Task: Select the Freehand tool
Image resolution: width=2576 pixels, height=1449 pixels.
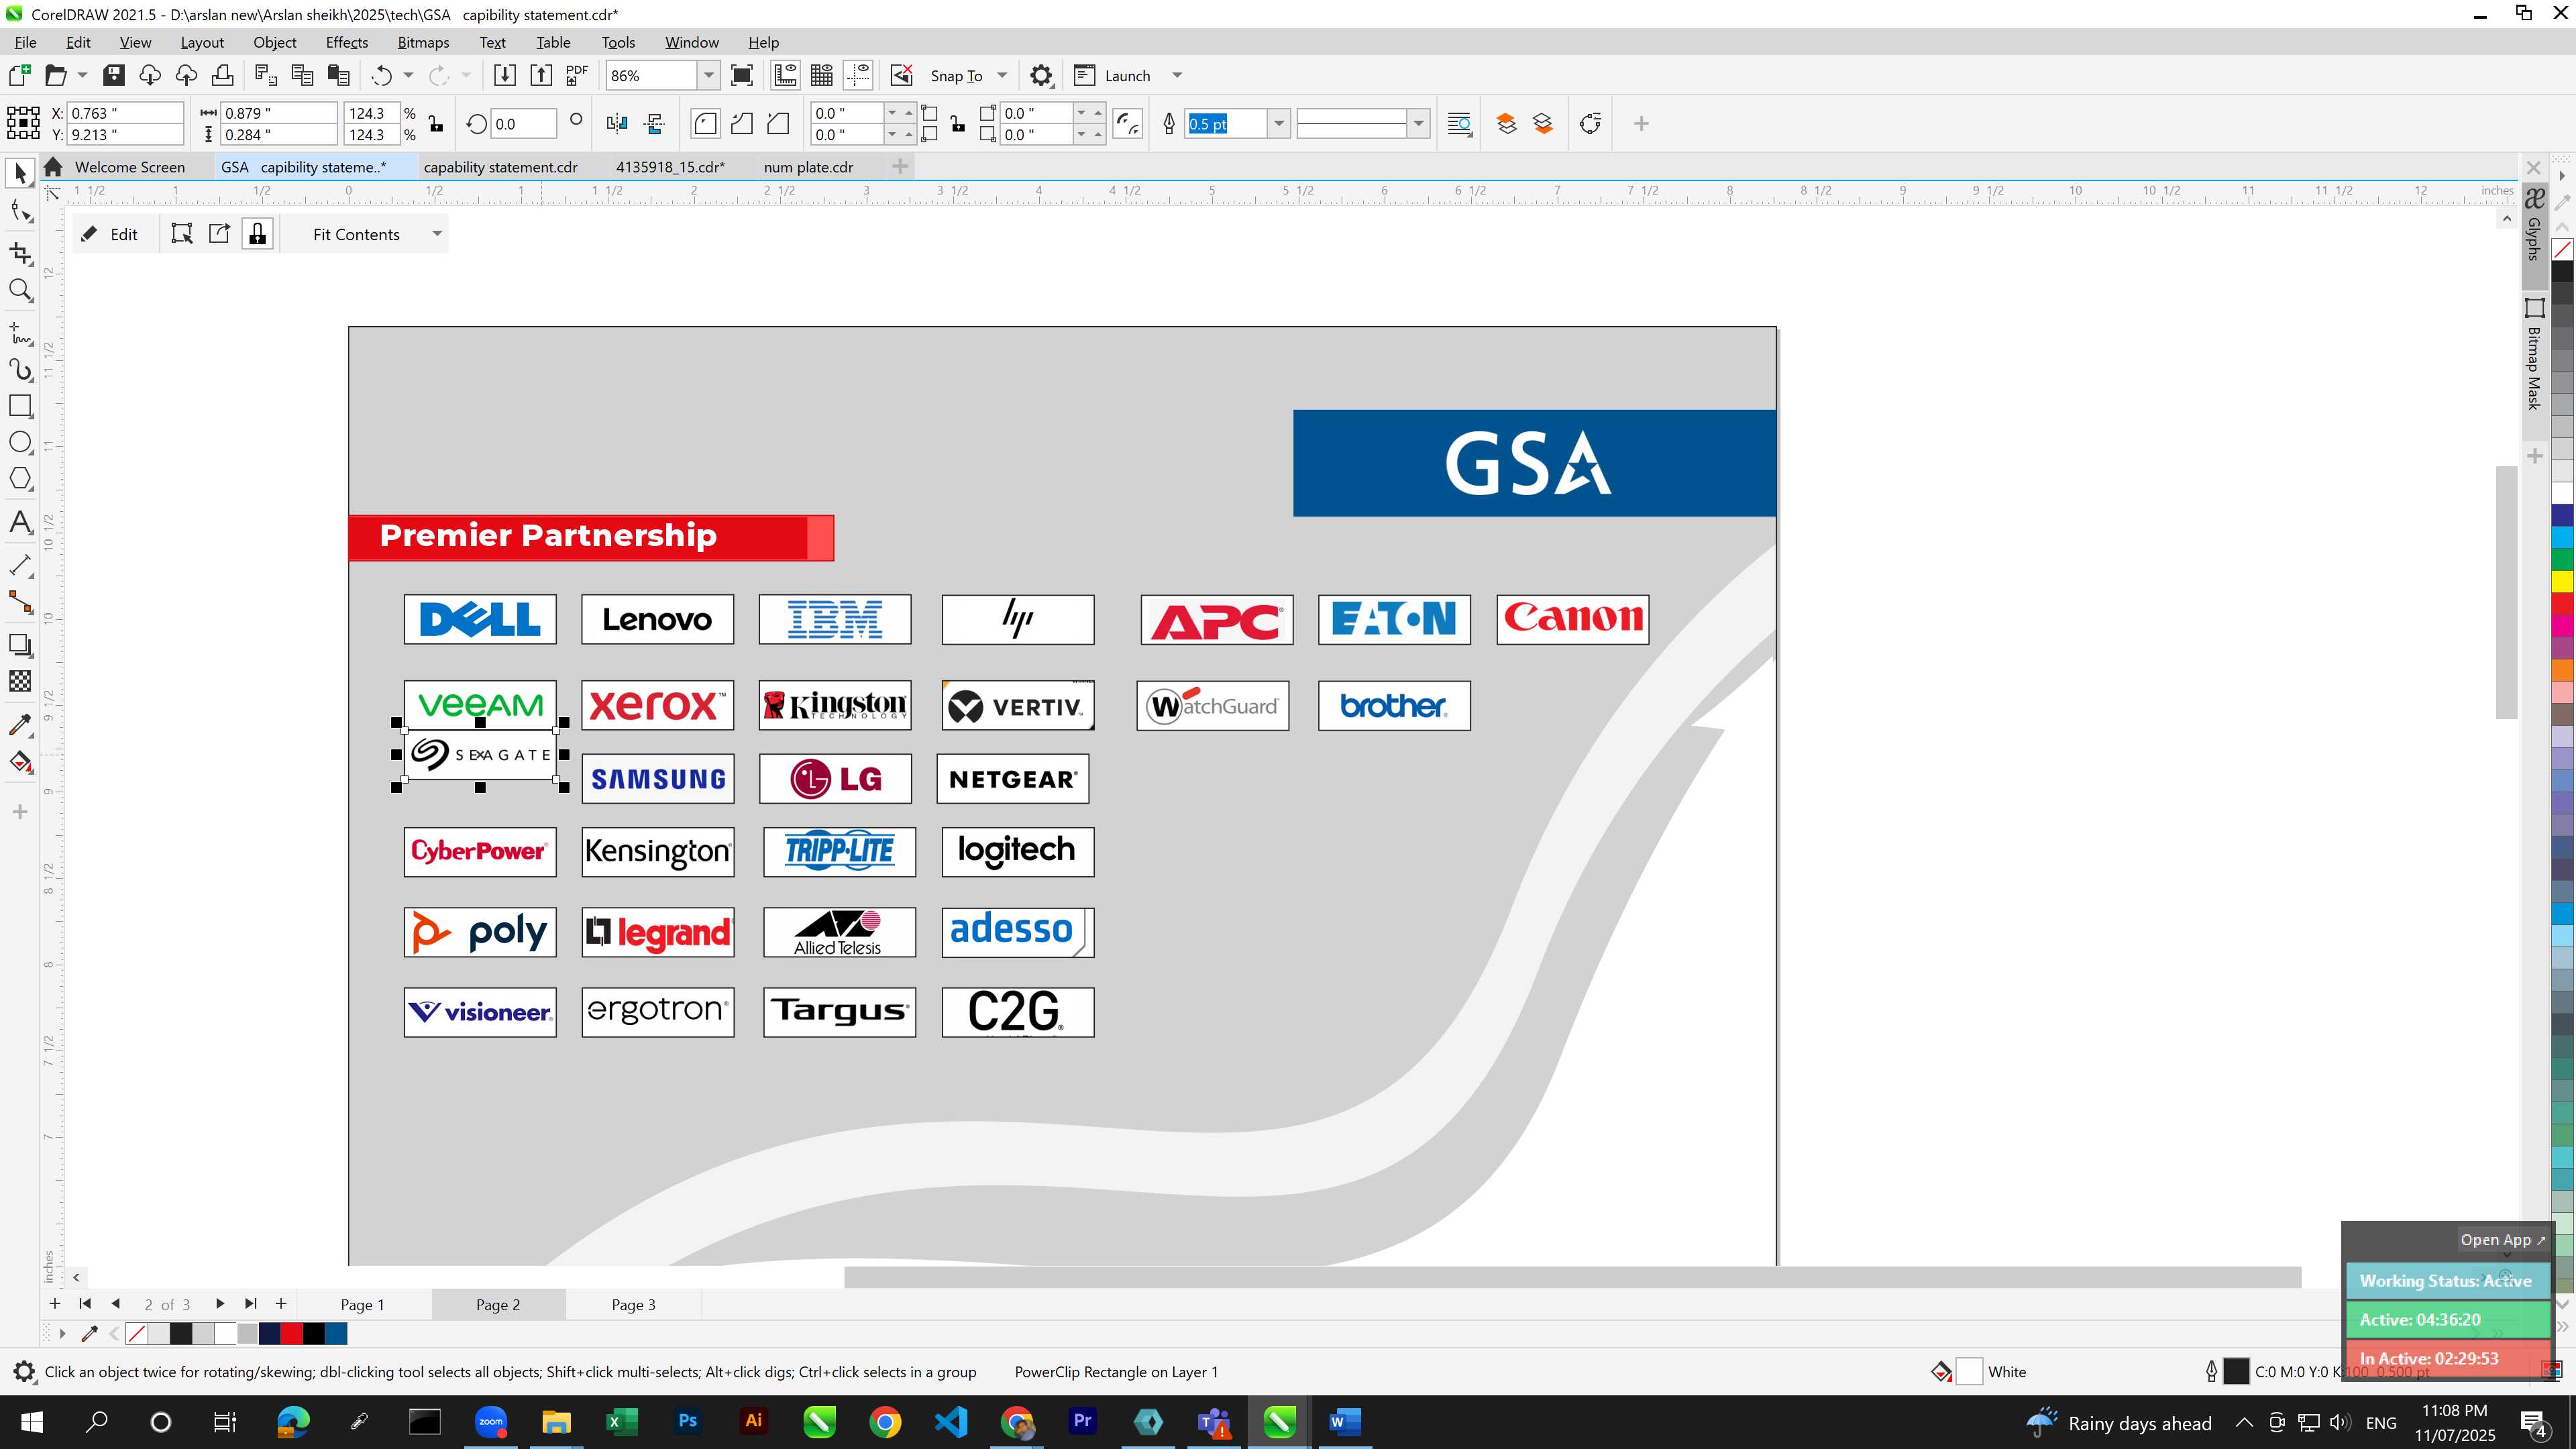Action: (20, 333)
